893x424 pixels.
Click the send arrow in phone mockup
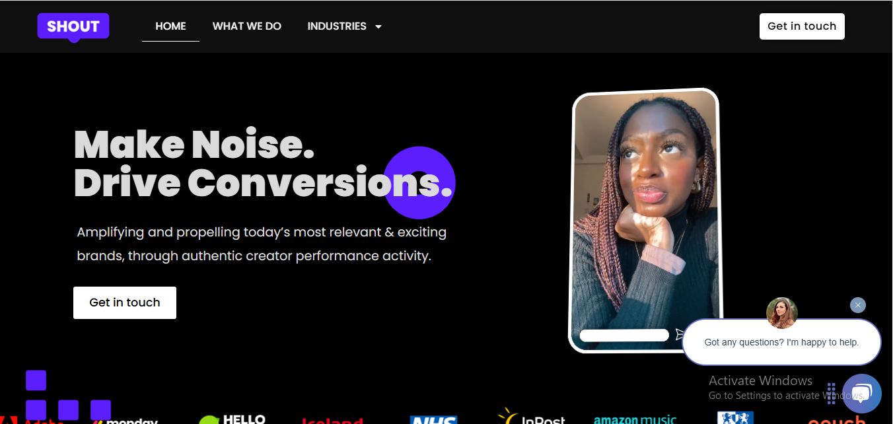[x=681, y=335]
